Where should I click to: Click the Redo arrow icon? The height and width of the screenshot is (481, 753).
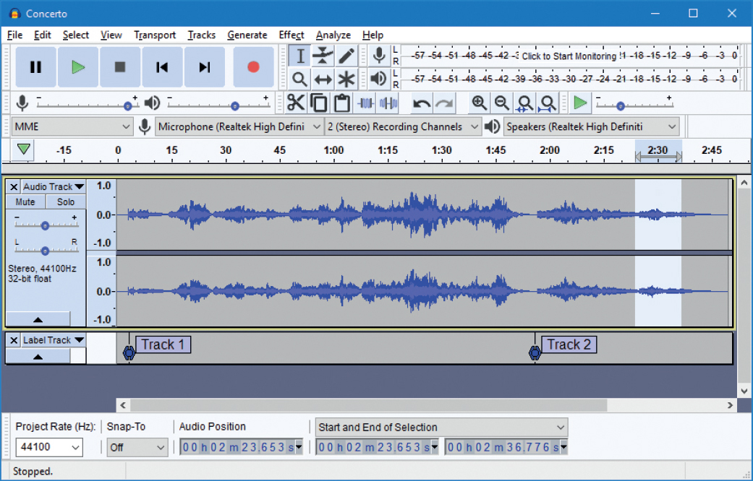[x=445, y=103]
